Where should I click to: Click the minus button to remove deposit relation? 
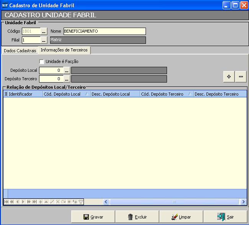[x=241, y=77]
